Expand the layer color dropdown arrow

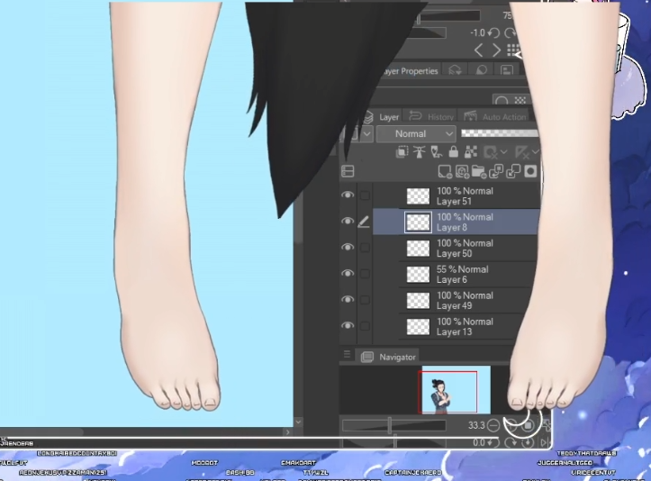pyautogui.click(x=367, y=133)
